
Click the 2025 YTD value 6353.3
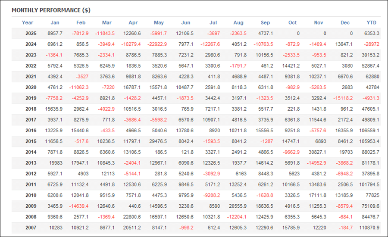tap(371, 33)
